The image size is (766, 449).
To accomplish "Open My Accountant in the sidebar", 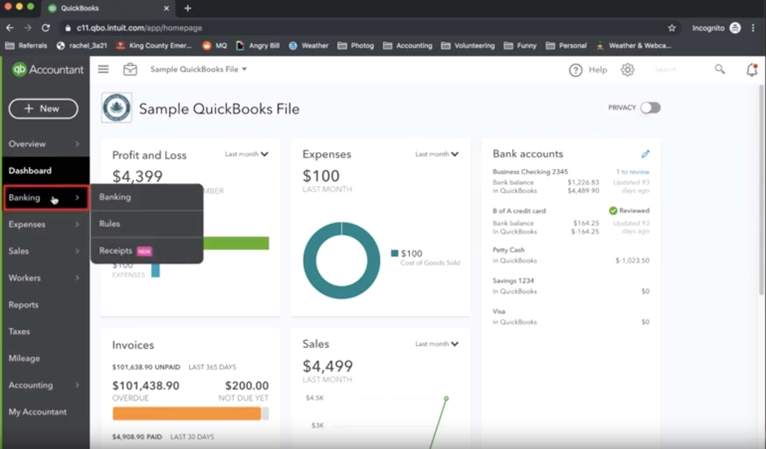I will [45, 412].
